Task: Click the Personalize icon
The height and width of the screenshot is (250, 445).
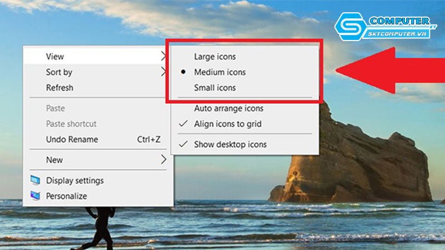Action: tap(35, 196)
